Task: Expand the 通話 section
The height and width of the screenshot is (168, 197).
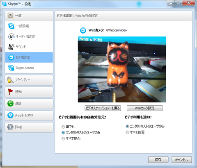Action: [x=29, y=104]
